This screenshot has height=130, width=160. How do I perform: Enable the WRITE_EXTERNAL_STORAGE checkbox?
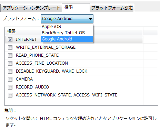coord(10,47)
